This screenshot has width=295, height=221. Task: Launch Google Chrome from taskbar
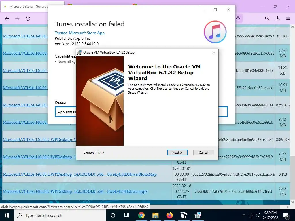(x=141, y=215)
